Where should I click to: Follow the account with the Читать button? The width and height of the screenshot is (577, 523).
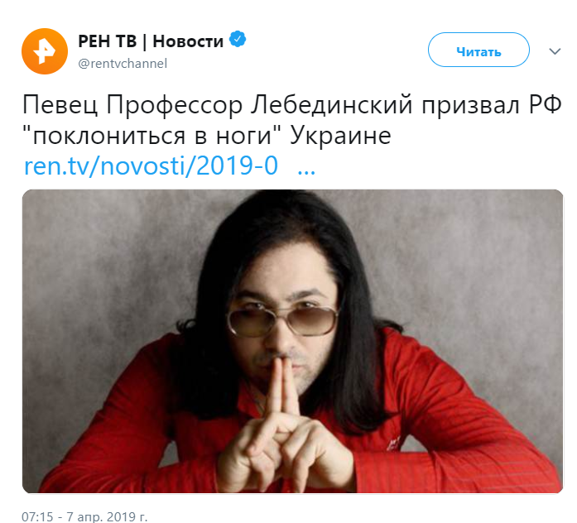(478, 50)
